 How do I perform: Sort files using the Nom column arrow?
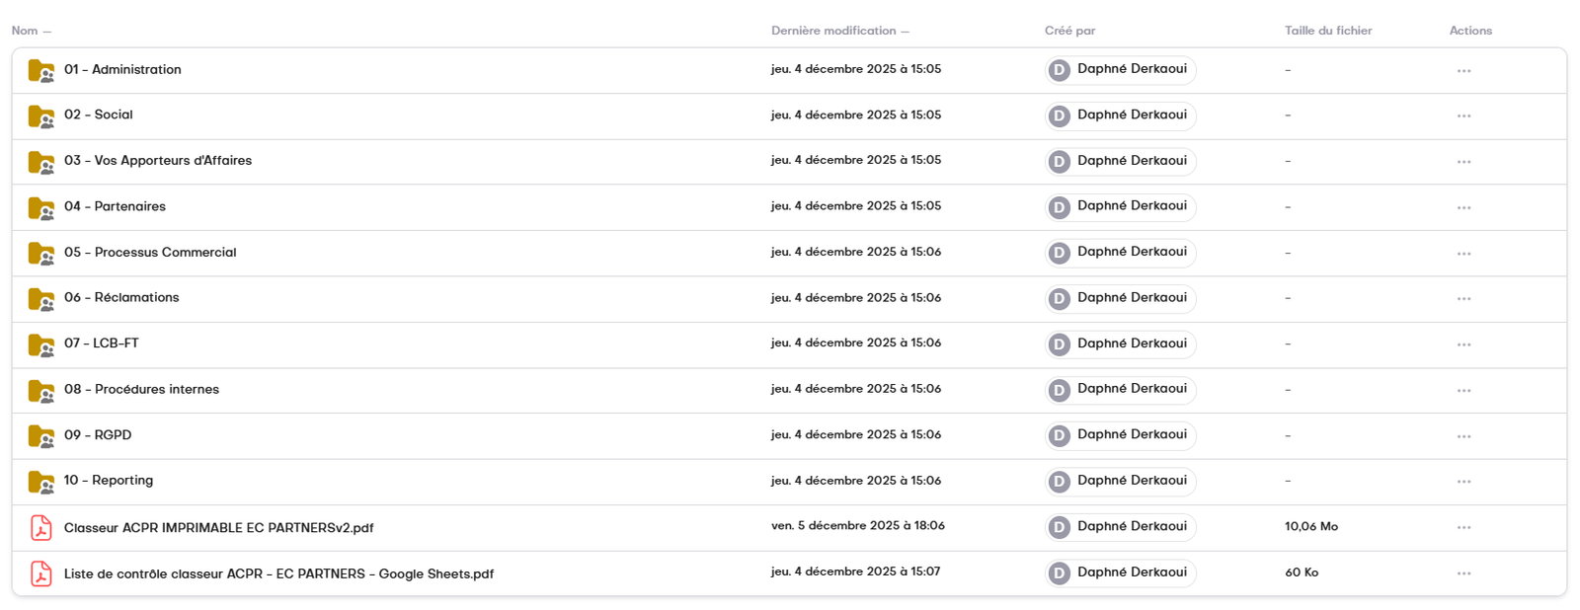point(47,31)
